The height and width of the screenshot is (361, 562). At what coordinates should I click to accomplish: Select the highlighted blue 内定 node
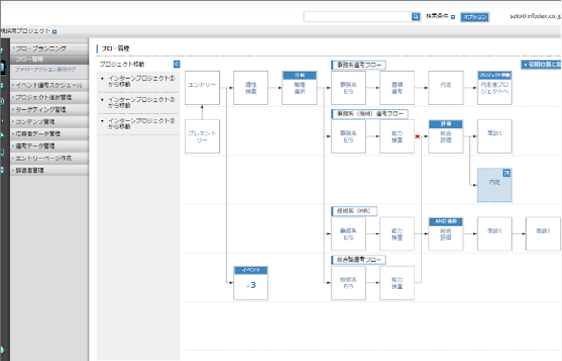point(495,185)
